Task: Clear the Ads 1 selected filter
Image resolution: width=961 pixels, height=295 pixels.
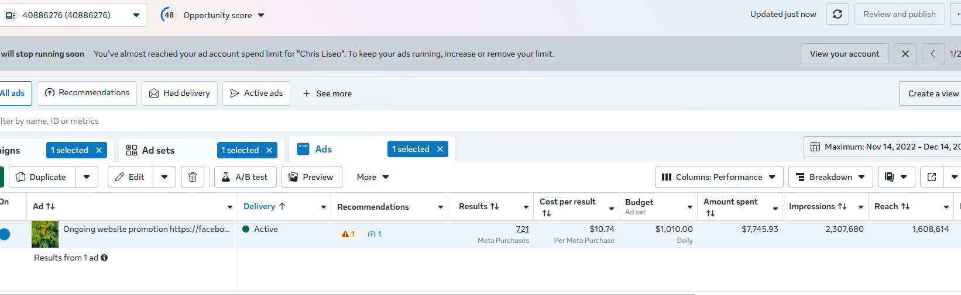Action: [x=440, y=149]
